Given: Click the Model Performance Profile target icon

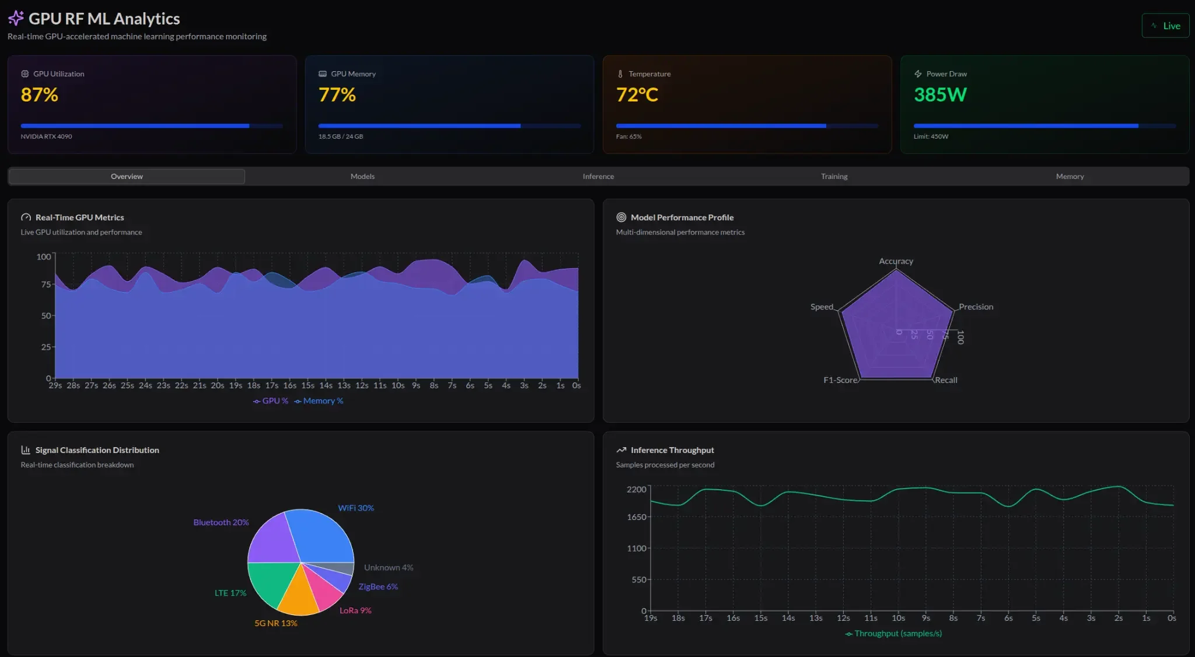Looking at the screenshot, I should (621, 217).
